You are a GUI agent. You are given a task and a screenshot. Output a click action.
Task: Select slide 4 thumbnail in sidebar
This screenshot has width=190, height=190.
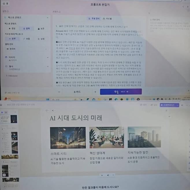(10, 148)
